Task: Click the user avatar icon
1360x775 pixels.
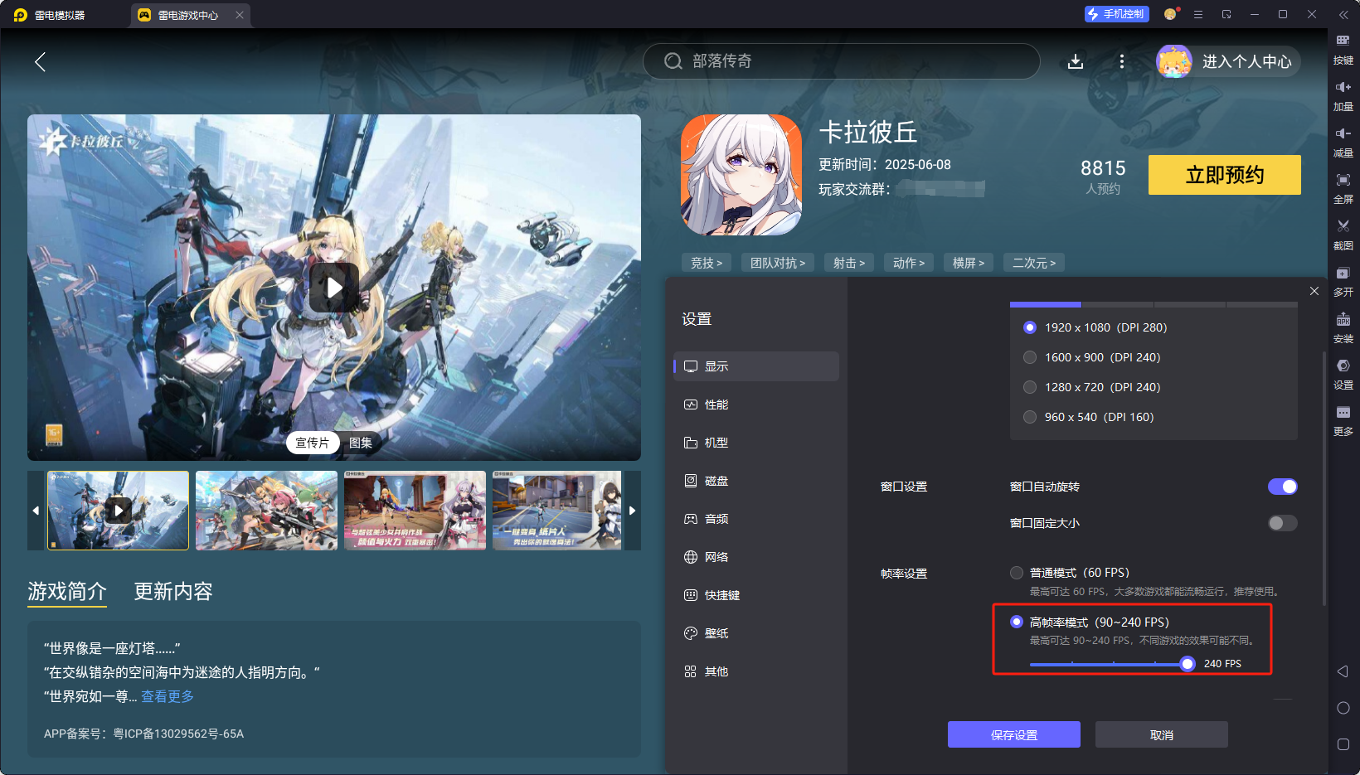Action: point(1174,61)
